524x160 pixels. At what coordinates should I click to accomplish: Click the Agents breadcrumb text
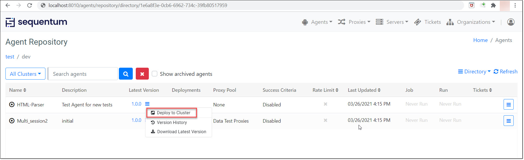coord(503,40)
